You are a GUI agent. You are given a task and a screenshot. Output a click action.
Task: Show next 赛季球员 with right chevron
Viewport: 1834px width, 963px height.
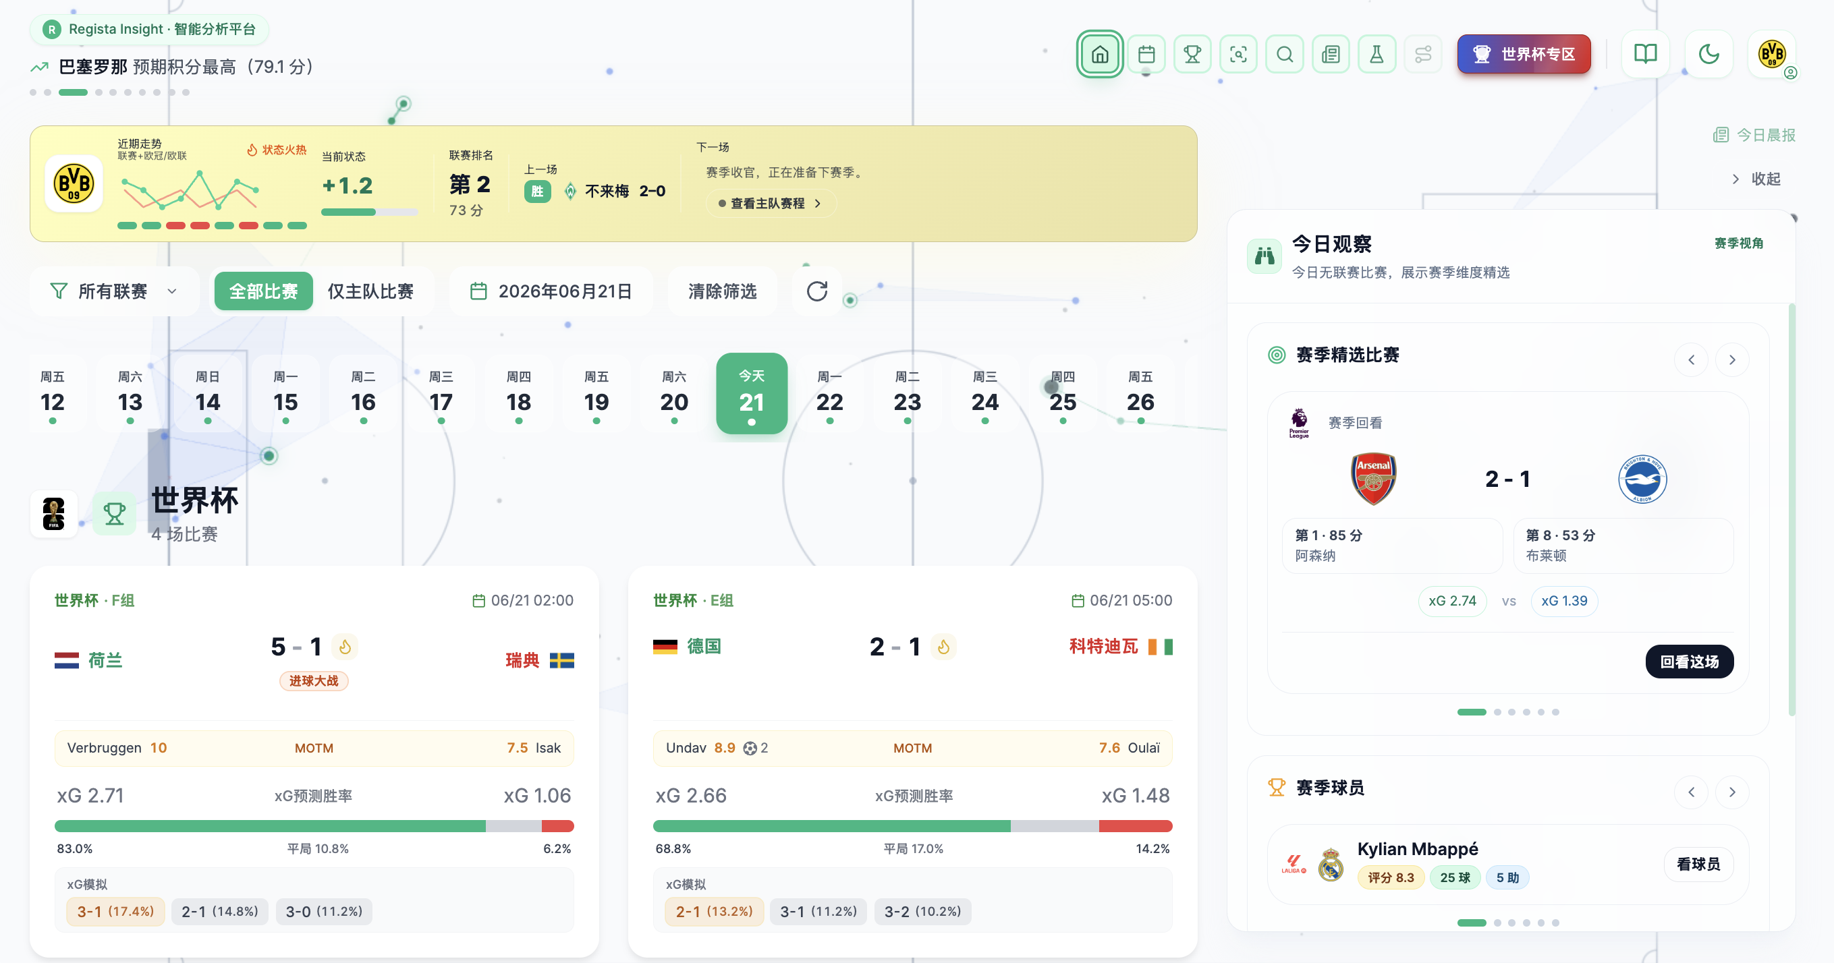point(1732,792)
